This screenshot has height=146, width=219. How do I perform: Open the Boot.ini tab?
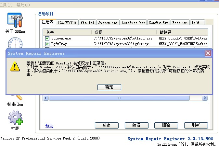click(180, 23)
